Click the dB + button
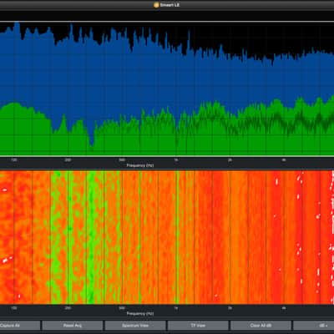Viewport: 334px width, 334px height. [314, 326]
